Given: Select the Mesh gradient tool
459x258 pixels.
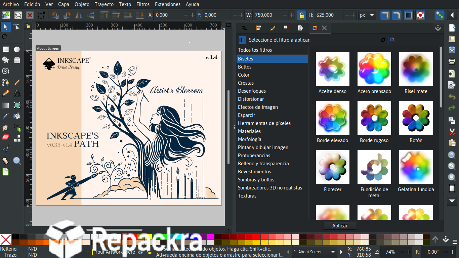Looking at the screenshot, I should click(17, 105).
